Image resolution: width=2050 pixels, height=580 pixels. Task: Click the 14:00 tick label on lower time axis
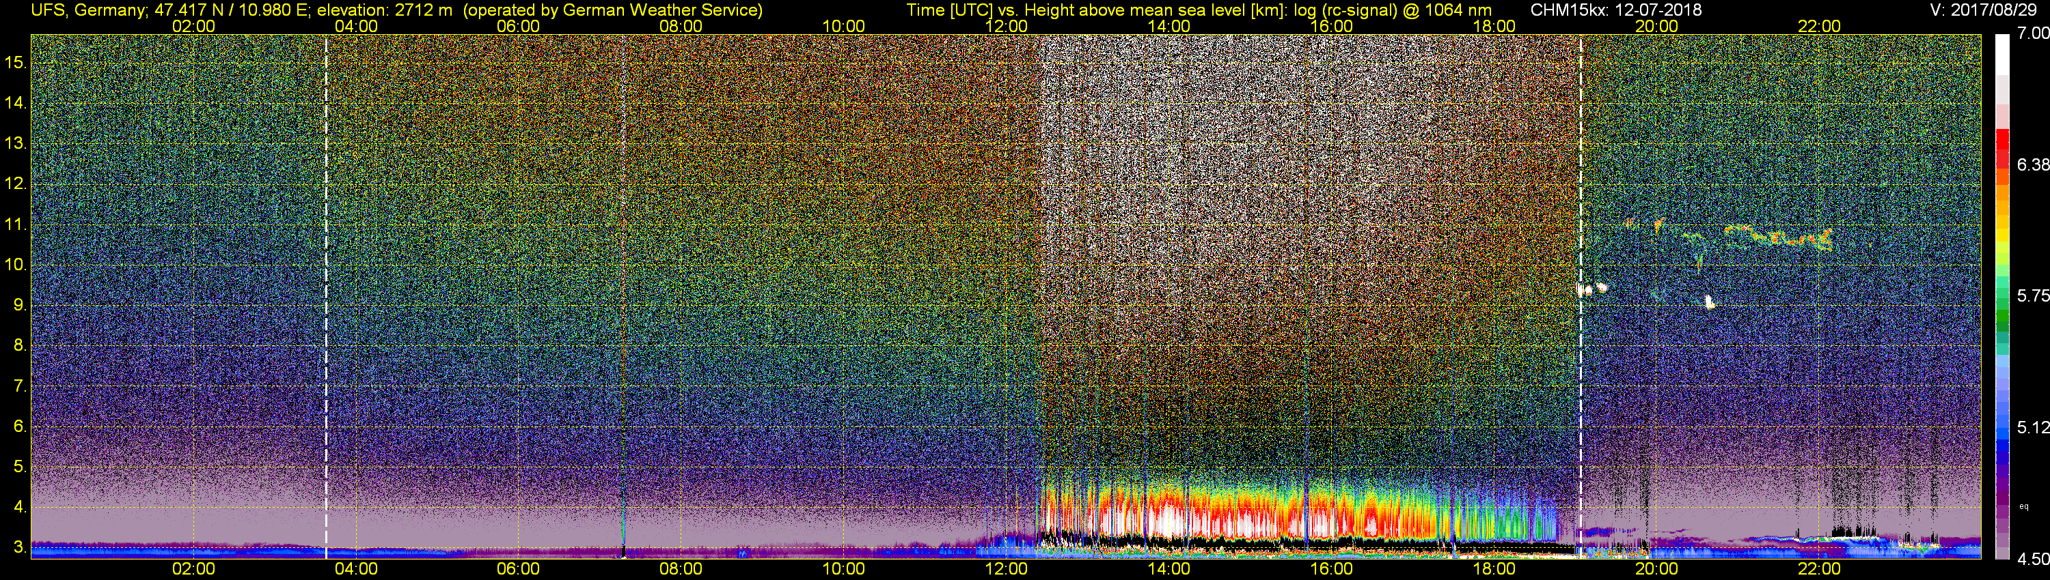pos(1169,569)
